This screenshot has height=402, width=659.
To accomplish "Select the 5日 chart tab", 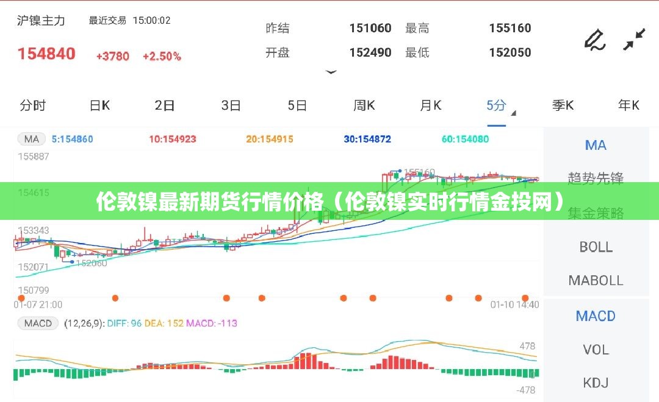I will point(297,105).
